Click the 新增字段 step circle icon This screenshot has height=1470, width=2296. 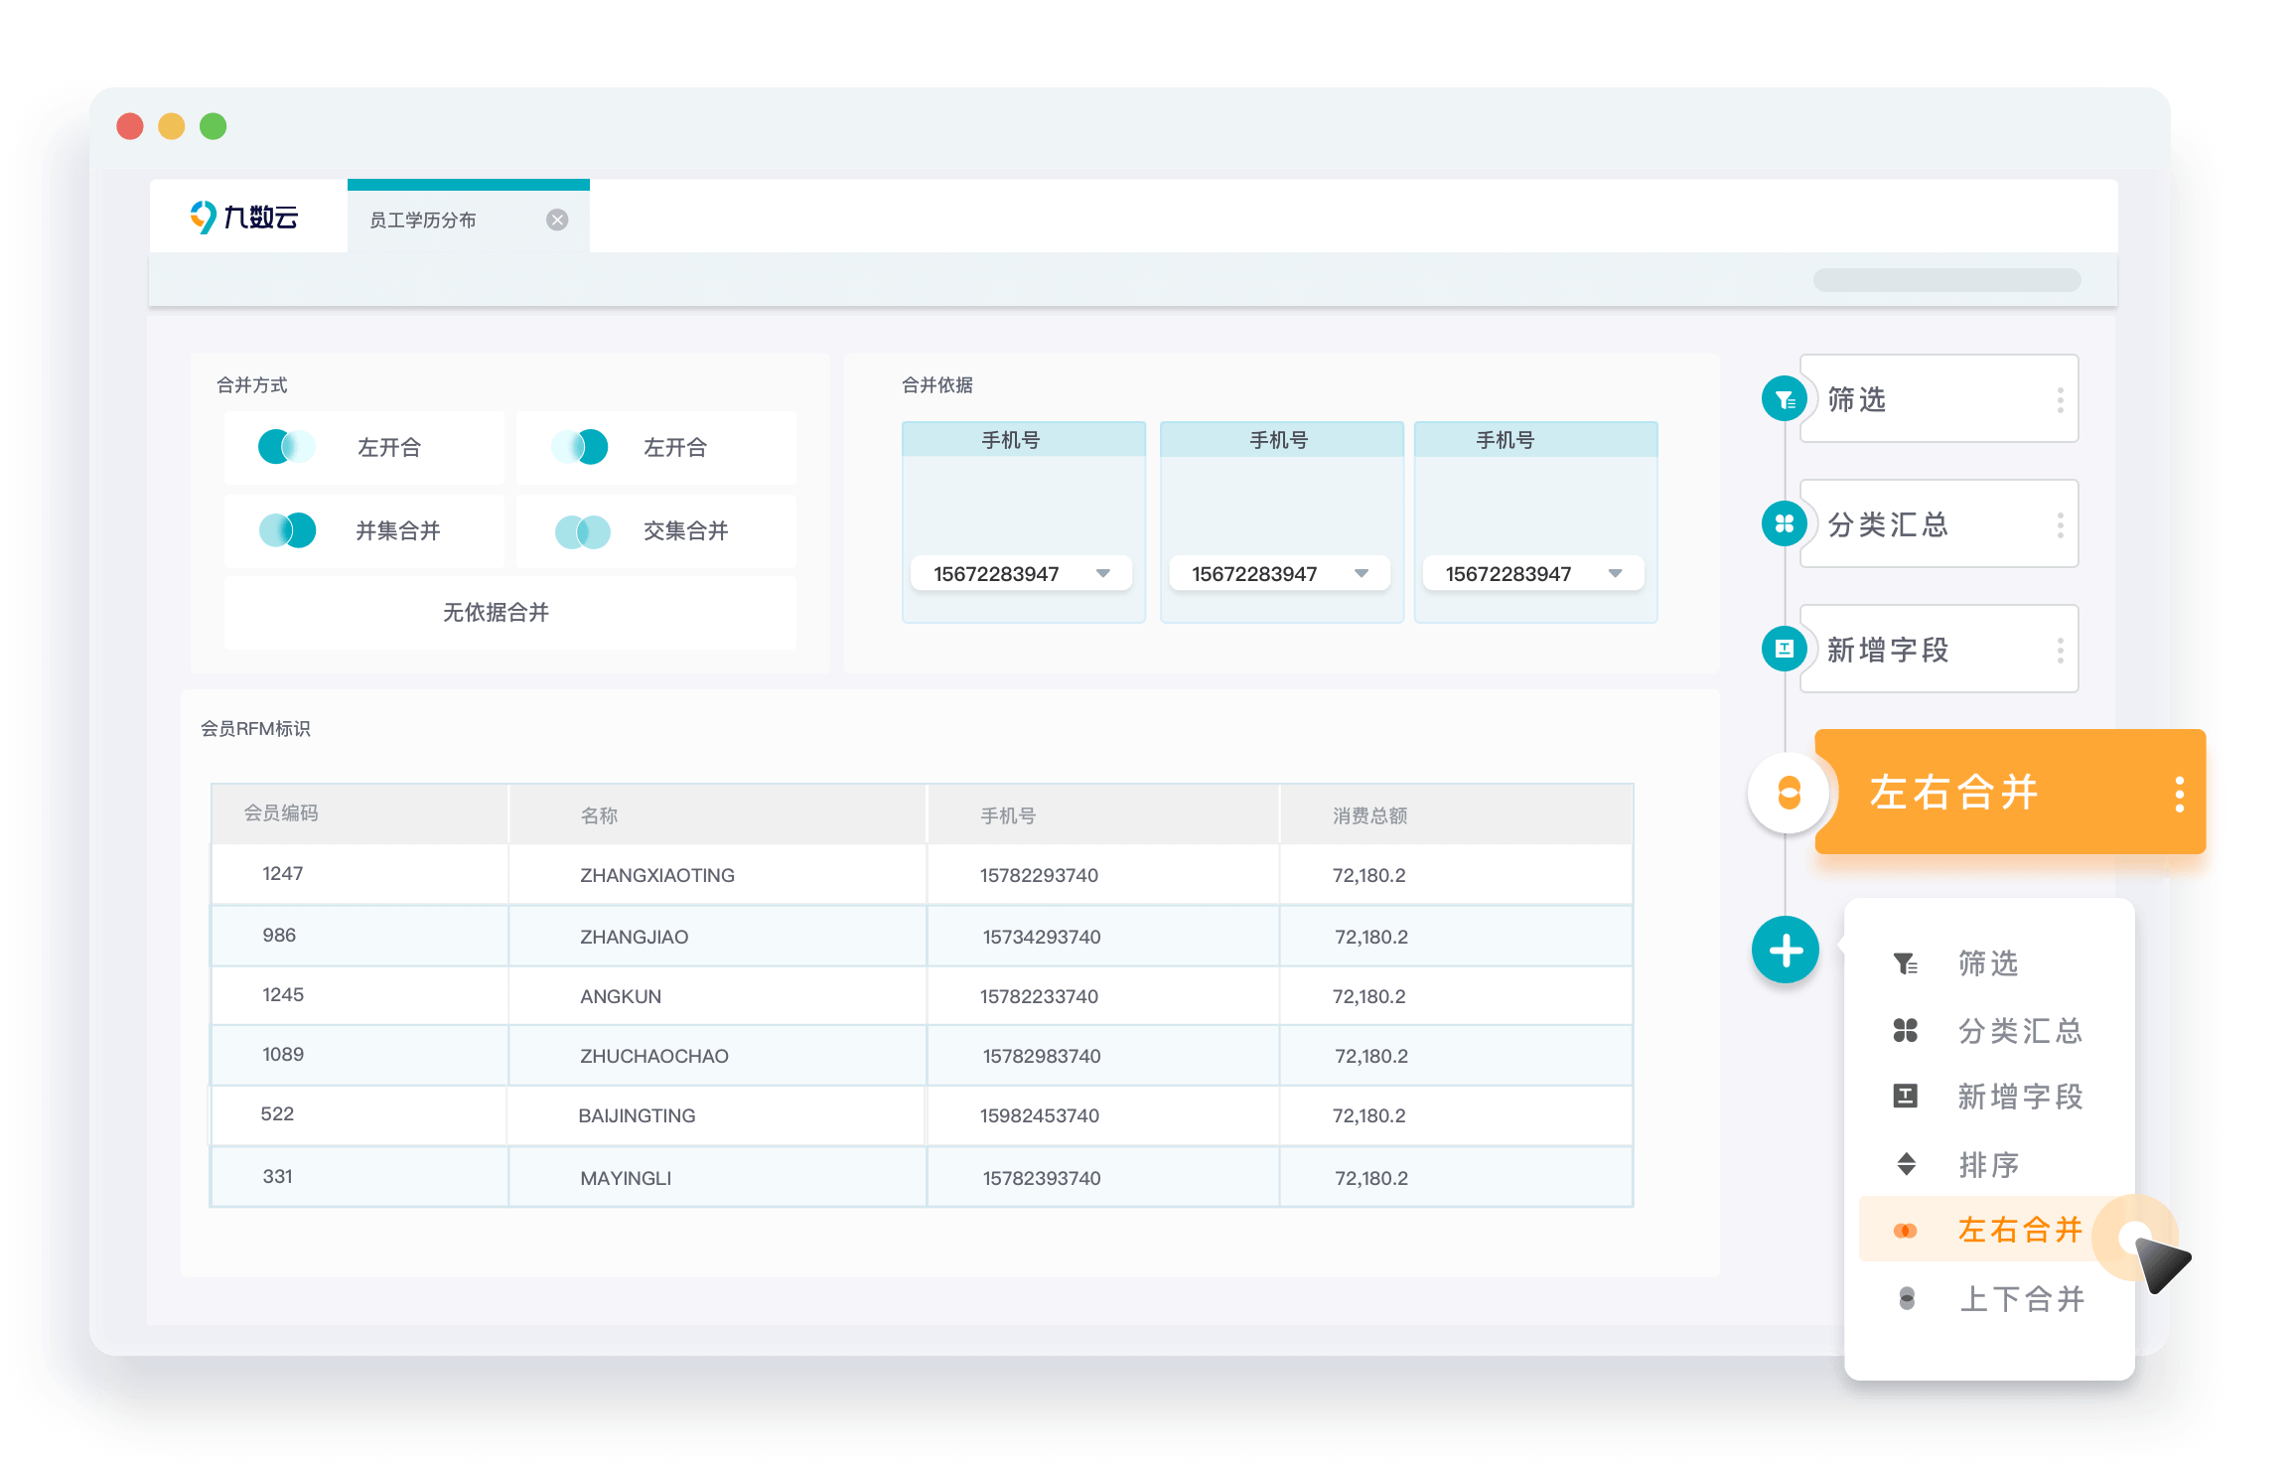[1784, 649]
